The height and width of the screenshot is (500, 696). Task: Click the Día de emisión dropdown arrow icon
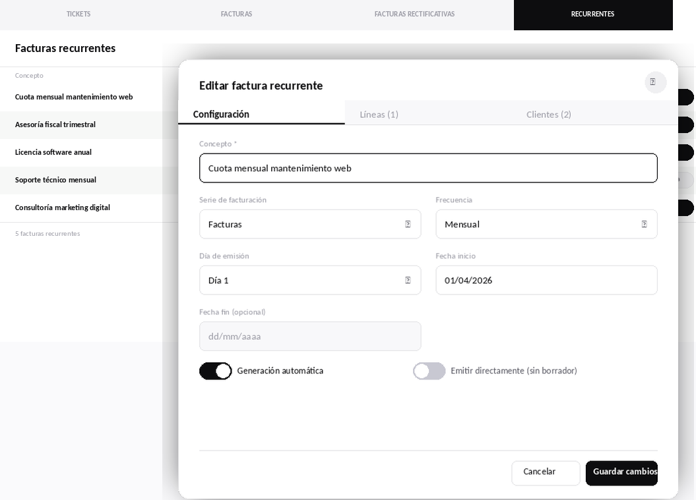[x=408, y=280]
